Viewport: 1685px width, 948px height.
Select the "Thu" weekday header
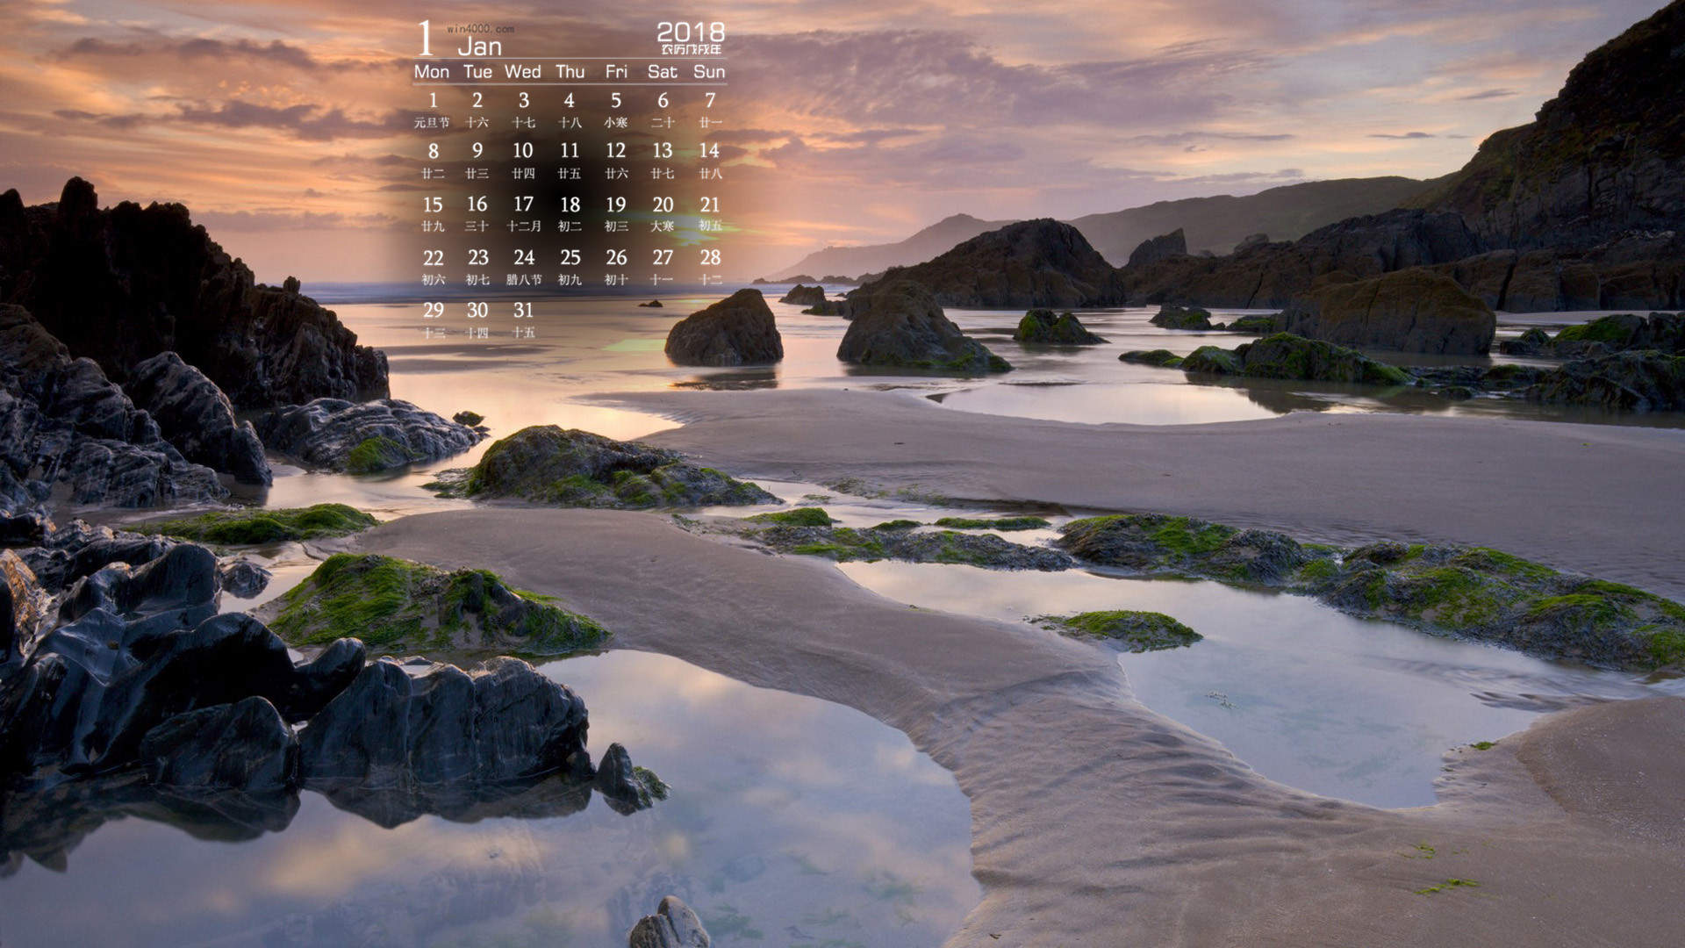click(570, 72)
